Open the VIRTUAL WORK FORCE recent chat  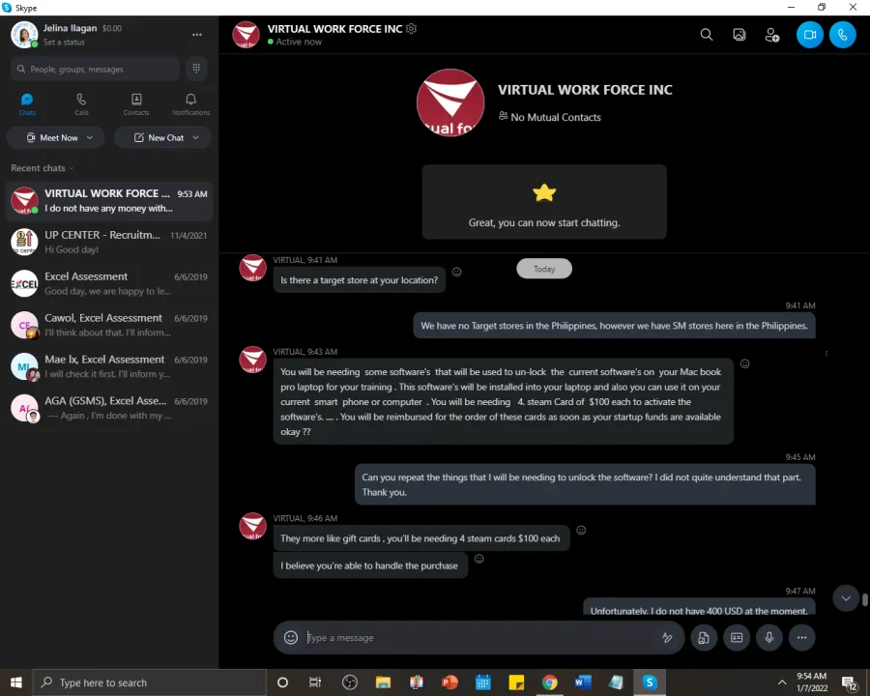coord(109,201)
